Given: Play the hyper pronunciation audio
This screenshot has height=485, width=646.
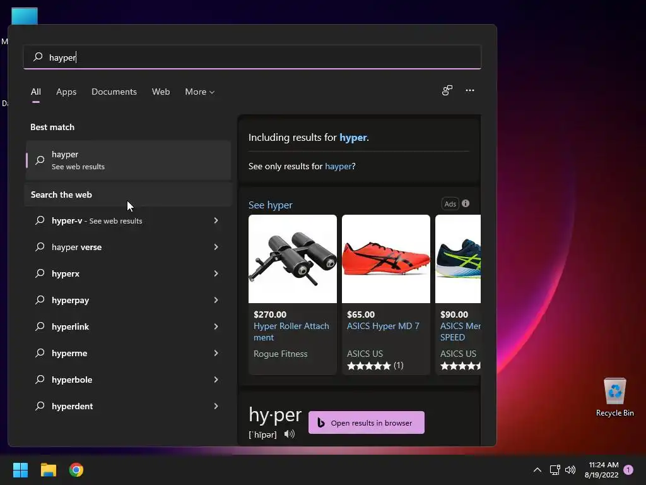Looking at the screenshot, I should pos(290,434).
